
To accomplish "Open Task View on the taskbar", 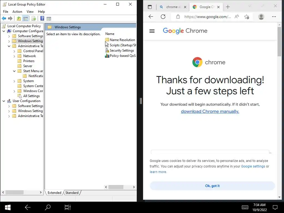I will (x=68, y=207).
